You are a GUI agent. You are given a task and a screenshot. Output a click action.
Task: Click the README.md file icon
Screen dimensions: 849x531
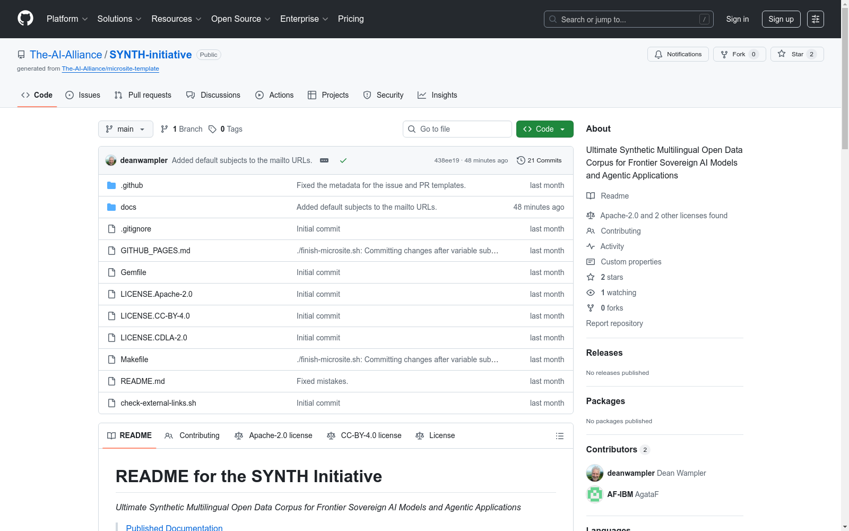pos(111,381)
